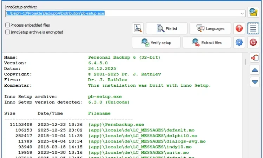This screenshot has height=158, width=263.
Task: Click the blue up arrow icon
Action: [x=255, y=70]
